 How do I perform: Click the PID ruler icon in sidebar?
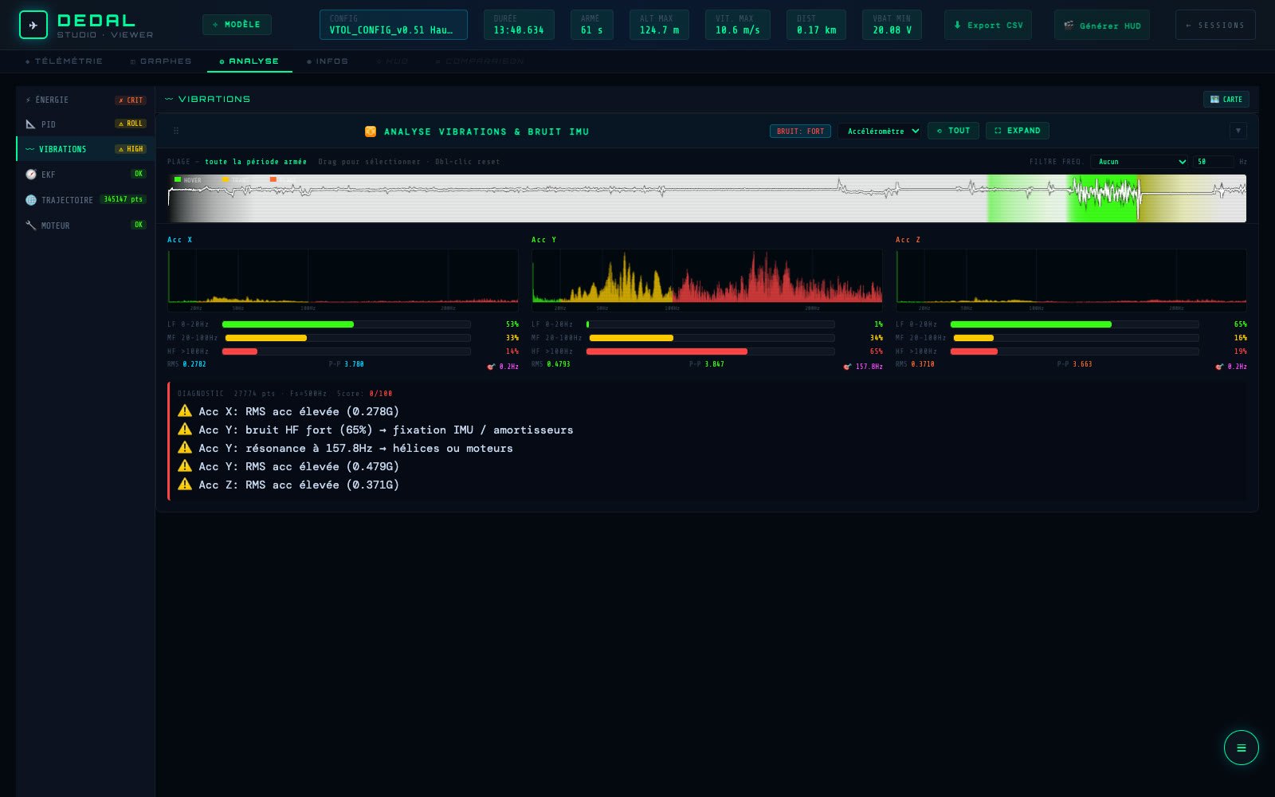pos(30,124)
